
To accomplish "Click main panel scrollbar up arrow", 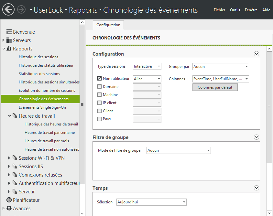I will (269, 49).
